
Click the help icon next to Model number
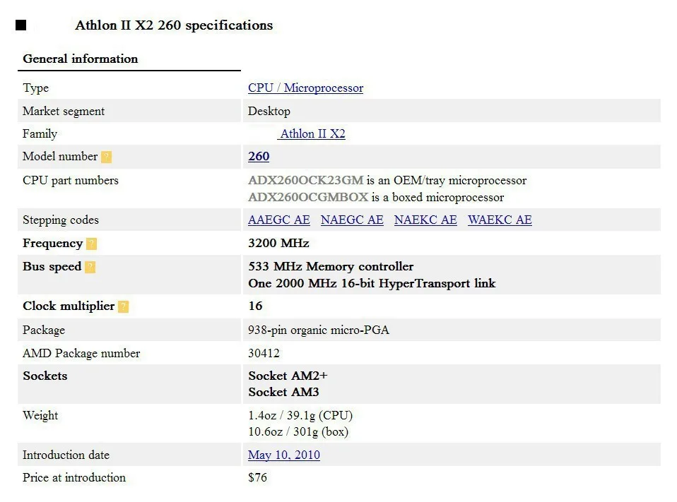point(106,157)
